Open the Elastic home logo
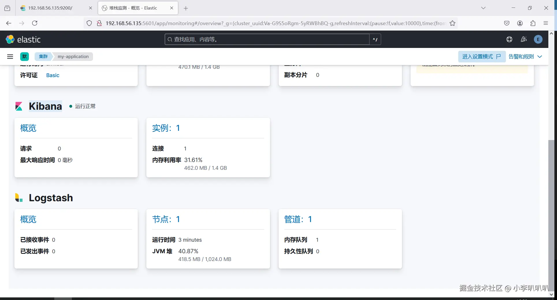557x300 pixels. pyautogui.click(x=23, y=39)
